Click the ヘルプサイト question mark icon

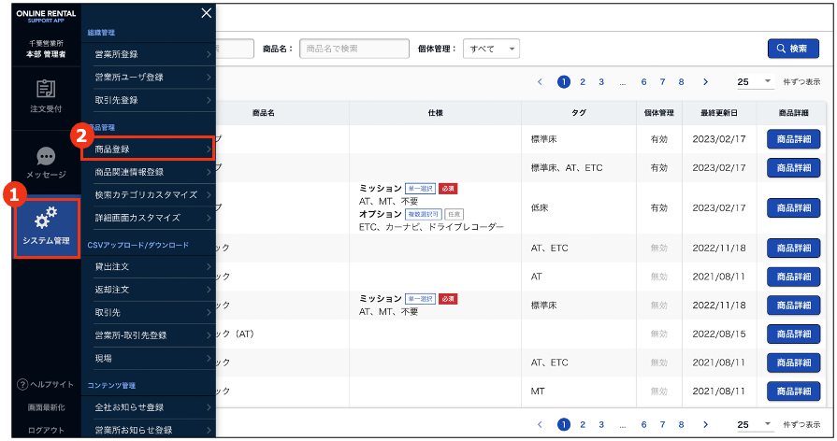(22, 385)
